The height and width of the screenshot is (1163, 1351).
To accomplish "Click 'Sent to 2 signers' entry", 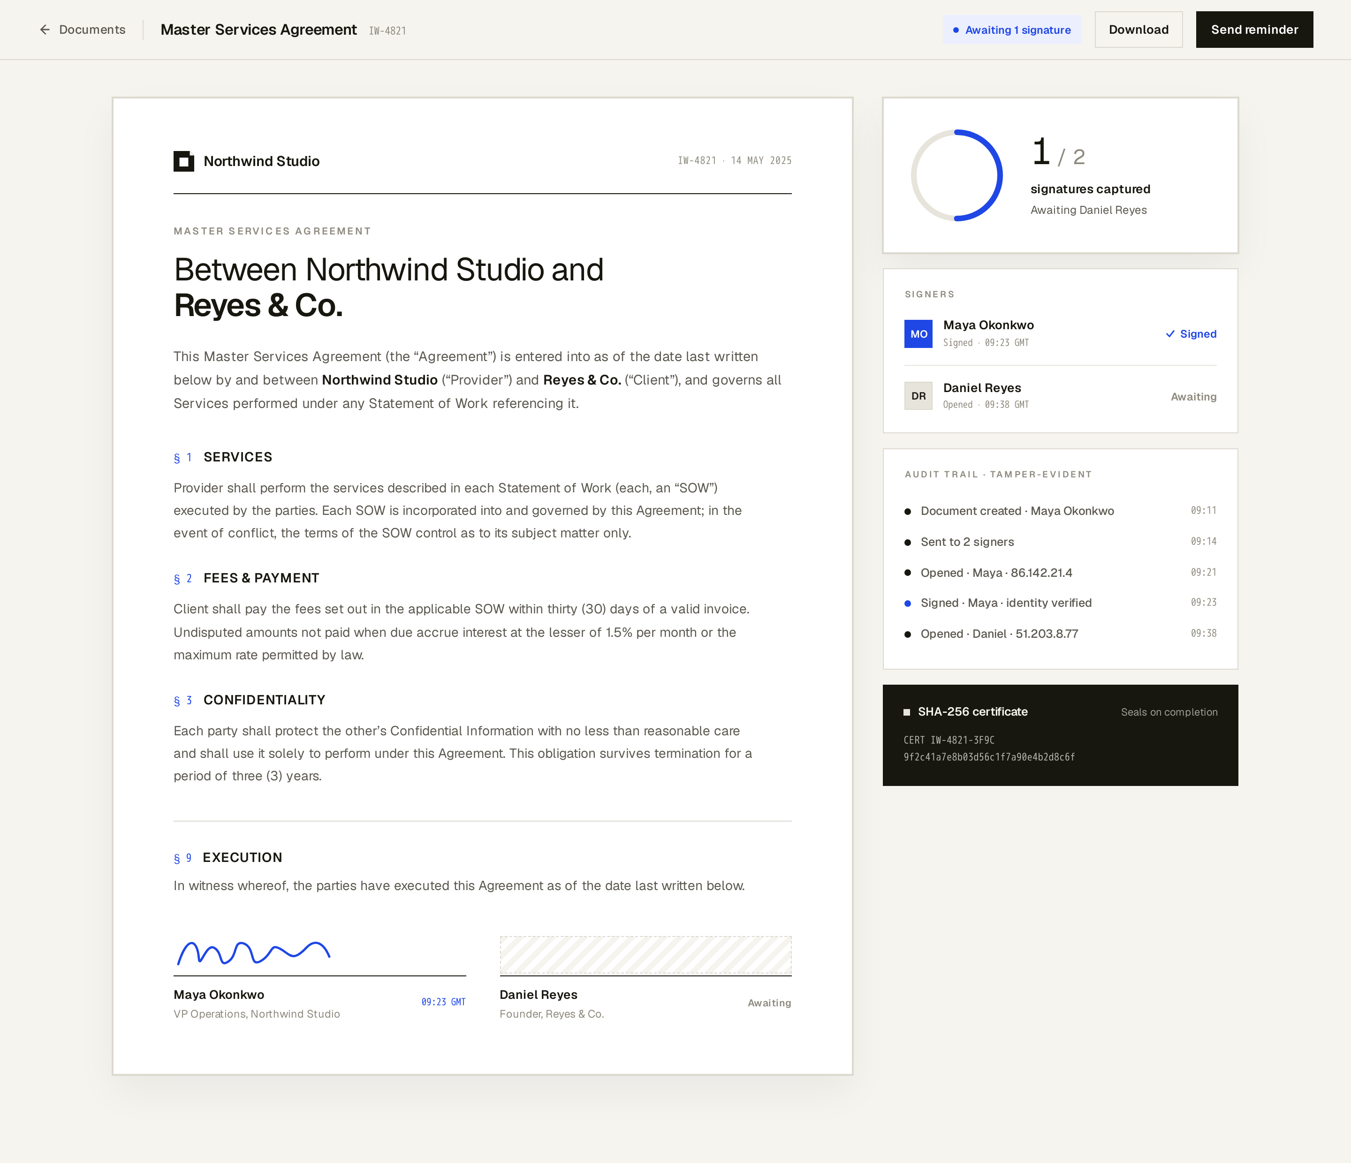I will coord(967,542).
